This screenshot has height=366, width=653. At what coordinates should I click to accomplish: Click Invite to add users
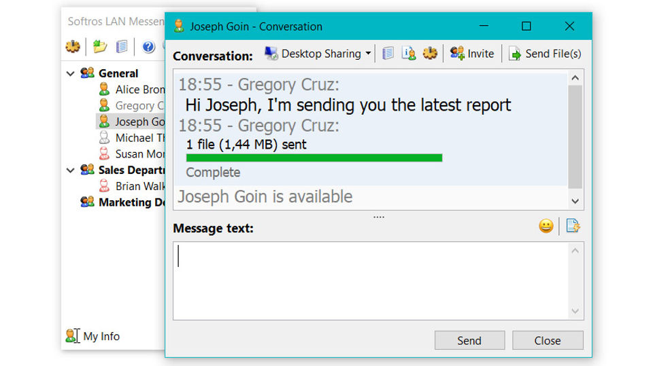pyautogui.click(x=472, y=54)
